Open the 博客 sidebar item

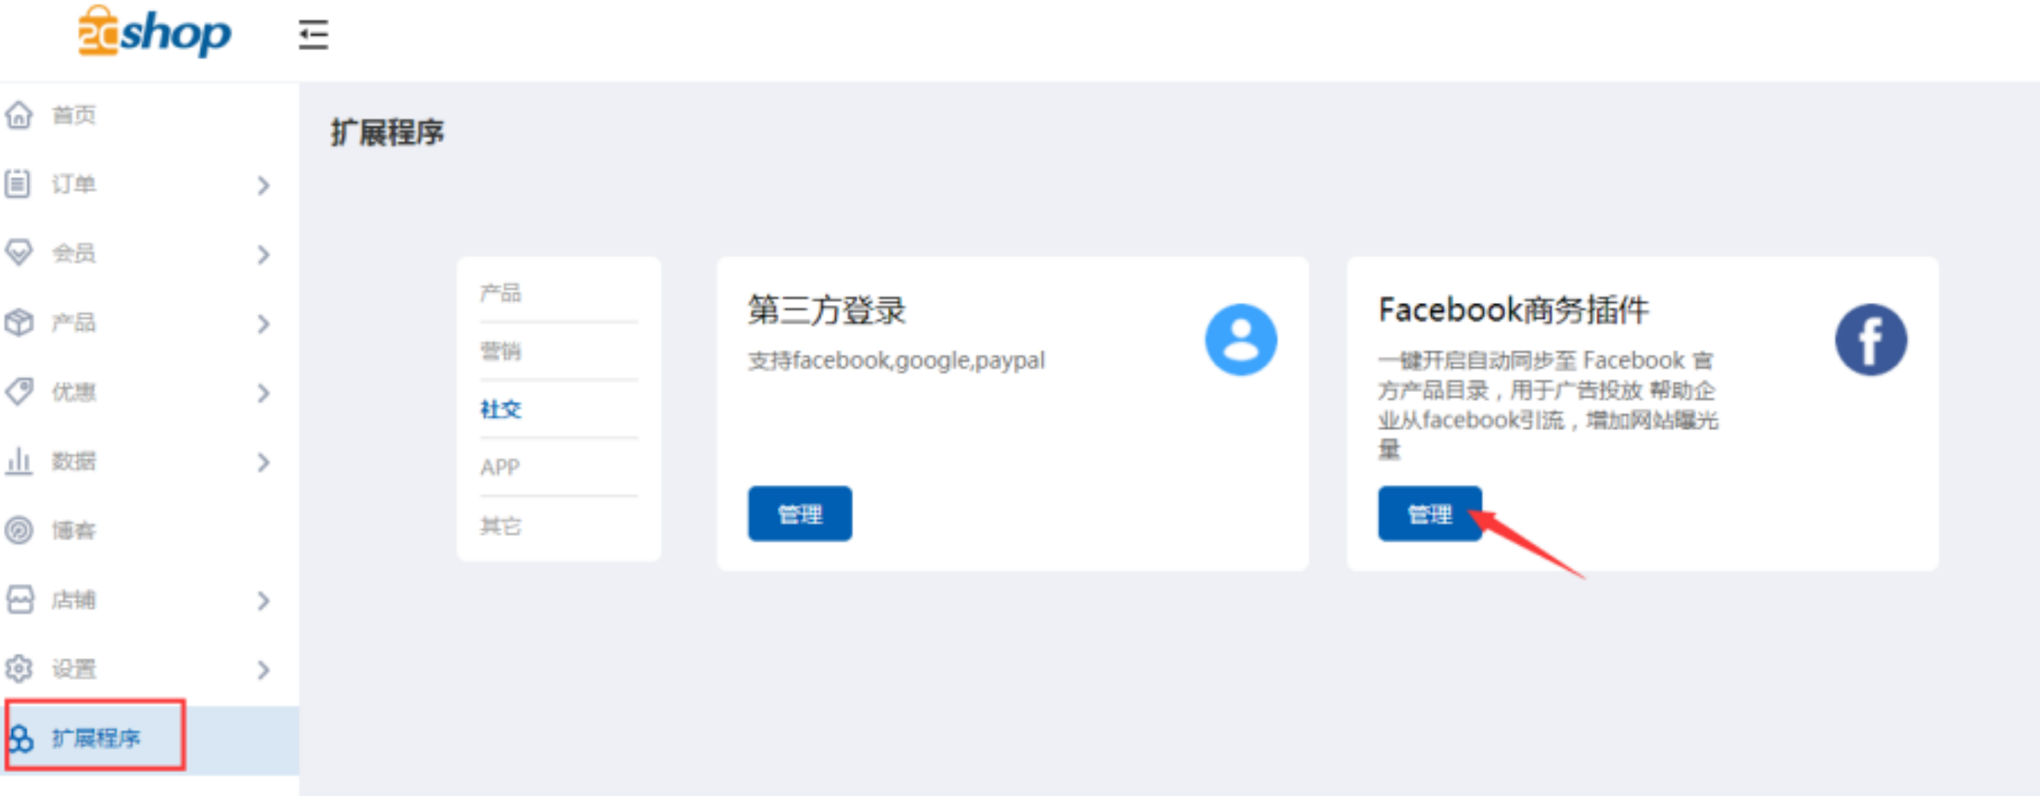[x=149, y=530]
